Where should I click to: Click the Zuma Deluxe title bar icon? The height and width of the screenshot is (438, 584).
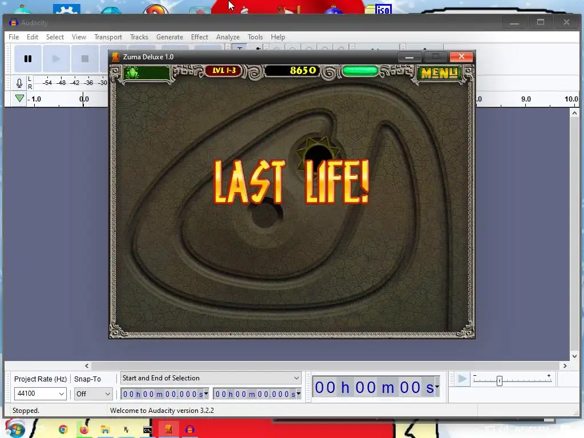pyautogui.click(x=115, y=56)
